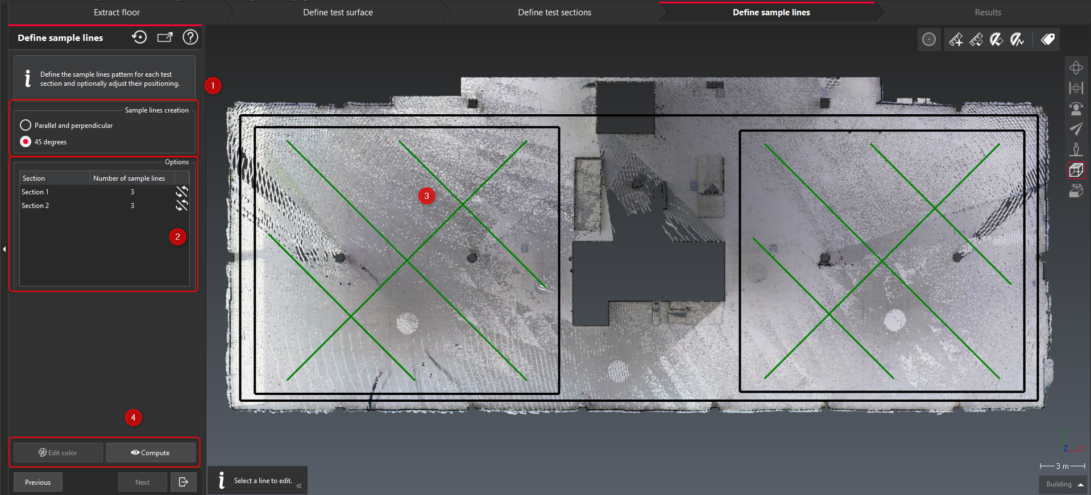Toggle the wireframe cube projection icon
This screenshot has height=495, width=1091.
point(1076,170)
